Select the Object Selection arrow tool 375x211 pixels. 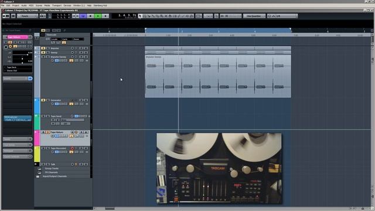[x=140, y=16]
